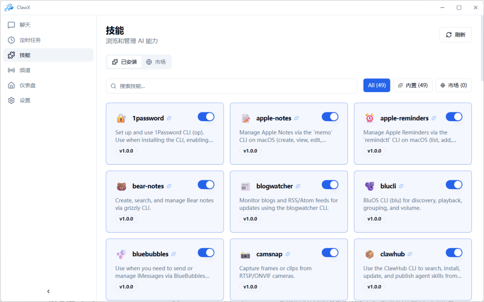Click the 1password lock icon
Image resolution: width=484 pixels, height=302 pixels.
click(121, 119)
